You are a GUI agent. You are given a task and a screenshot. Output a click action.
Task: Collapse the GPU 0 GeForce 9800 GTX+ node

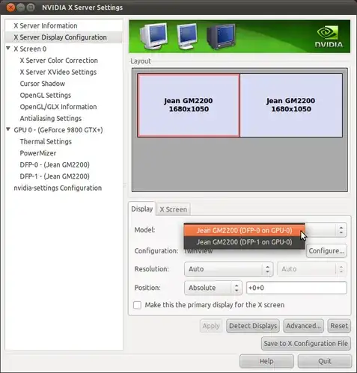[8, 129]
